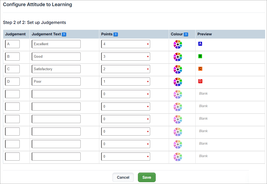Click the Judgement Text help icon

[x=64, y=34]
